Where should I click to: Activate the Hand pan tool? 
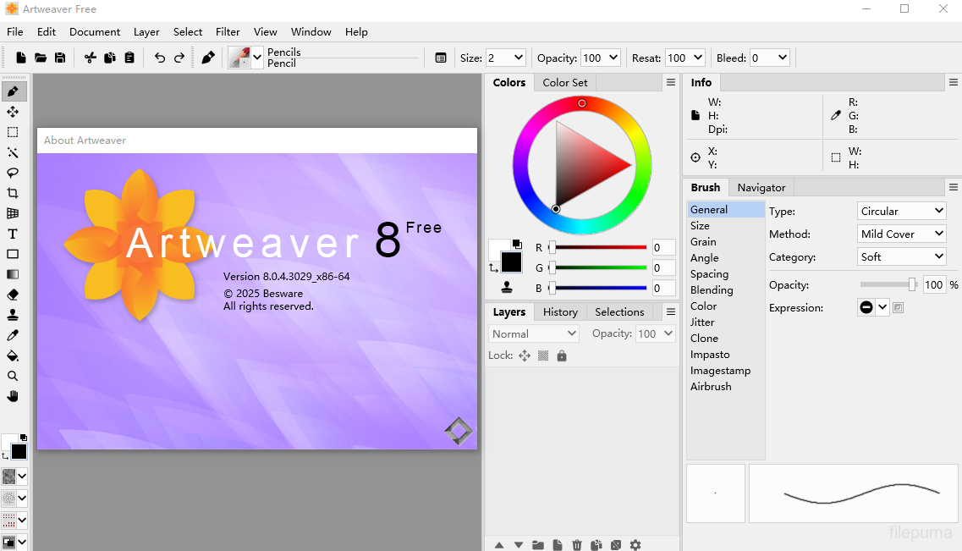click(x=13, y=396)
